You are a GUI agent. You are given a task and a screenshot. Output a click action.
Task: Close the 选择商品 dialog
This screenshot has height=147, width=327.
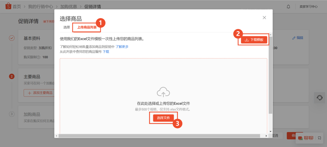tap(264, 18)
